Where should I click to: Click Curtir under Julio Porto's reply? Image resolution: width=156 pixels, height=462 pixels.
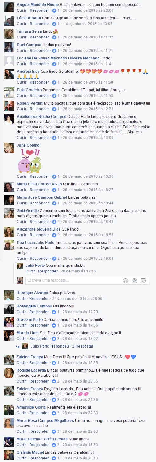30,271
